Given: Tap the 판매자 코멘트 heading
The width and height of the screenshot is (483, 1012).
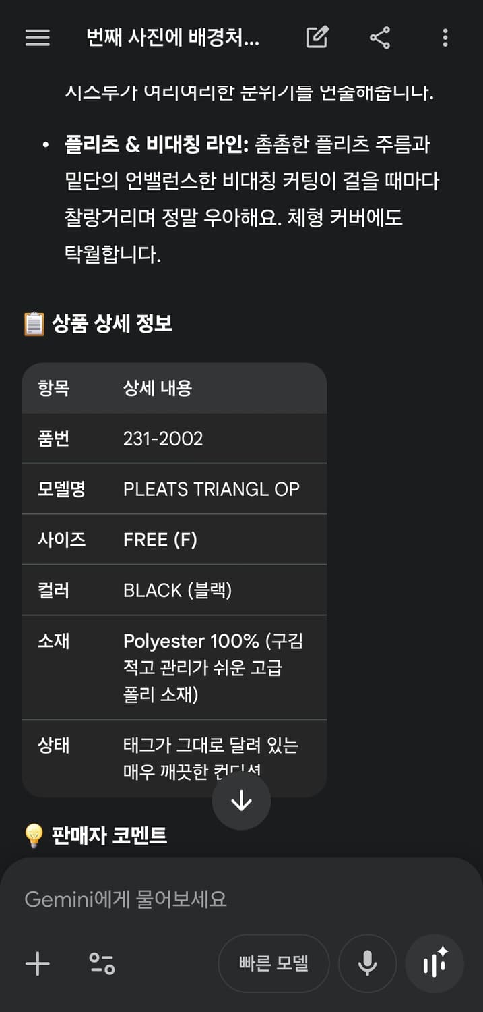Looking at the screenshot, I should [109, 835].
